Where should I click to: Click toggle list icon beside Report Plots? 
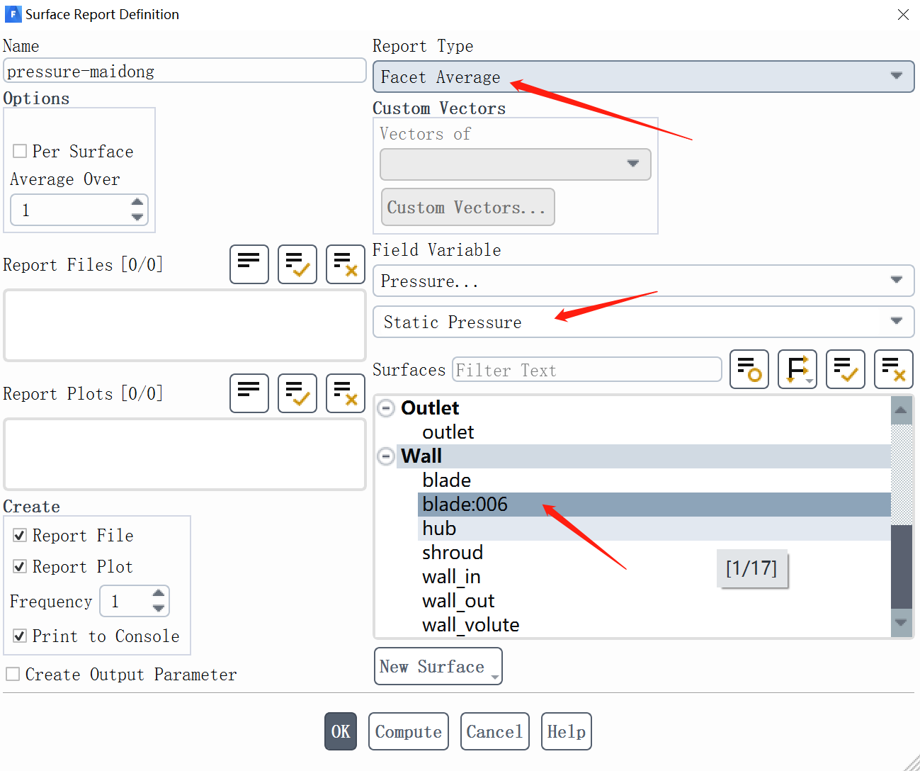[x=249, y=393]
